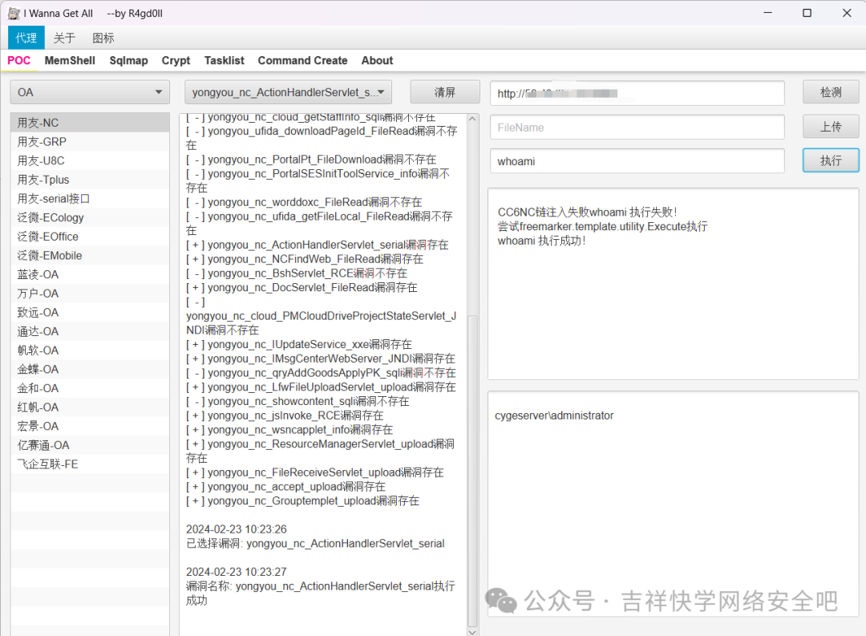Focus the whoami command input field
Screen dimensions: 866x636
[637, 161]
